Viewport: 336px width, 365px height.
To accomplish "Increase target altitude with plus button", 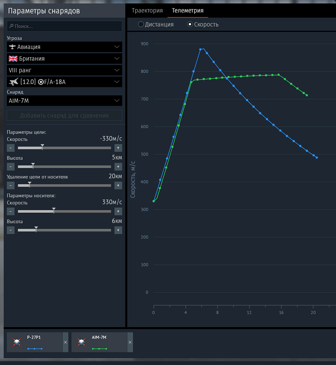I will click(118, 167).
